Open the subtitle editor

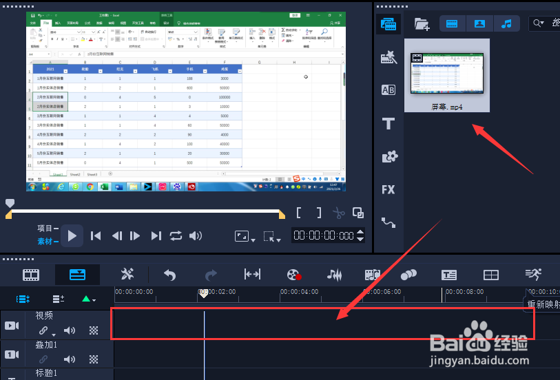tap(449, 275)
